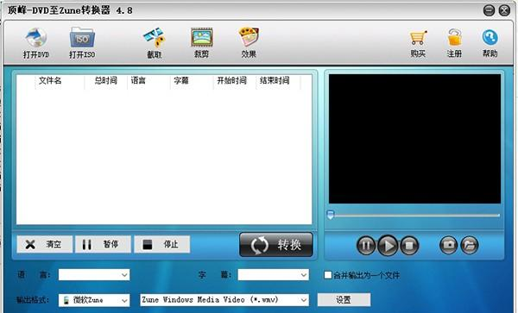
Task: Click the preview seek slider handle
Action: pos(331,215)
